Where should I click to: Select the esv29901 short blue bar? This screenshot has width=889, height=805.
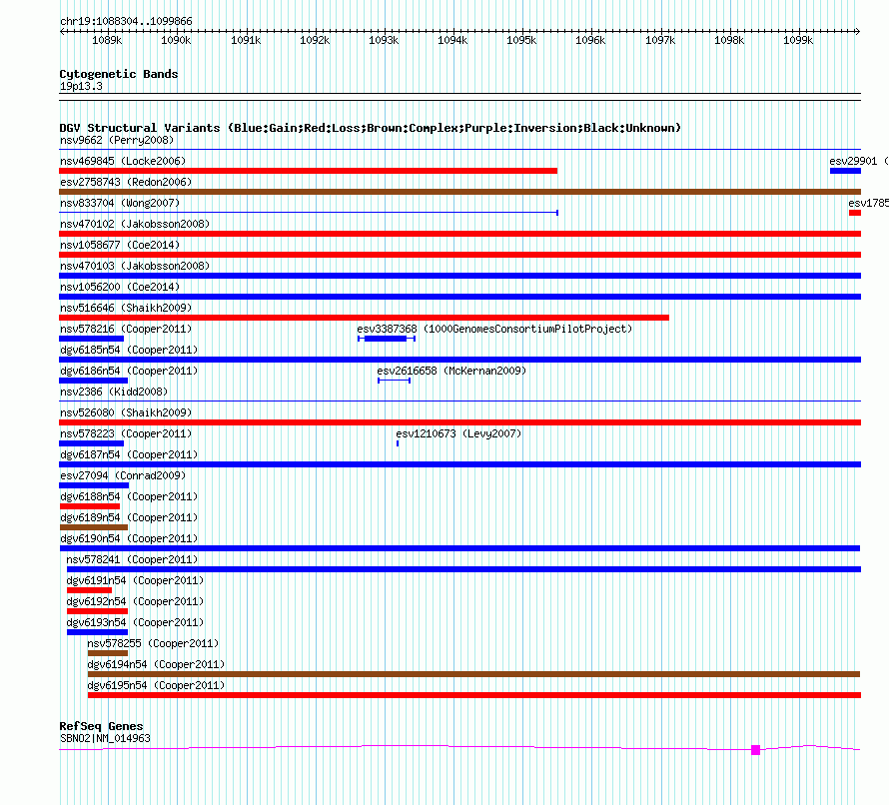845,171
